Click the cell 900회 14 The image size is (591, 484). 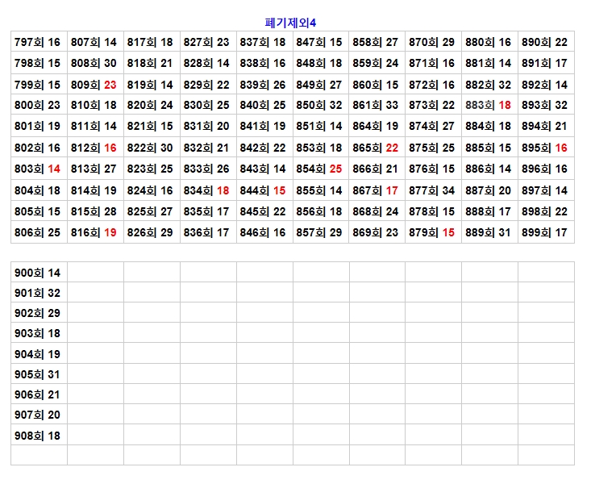click(x=38, y=273)
